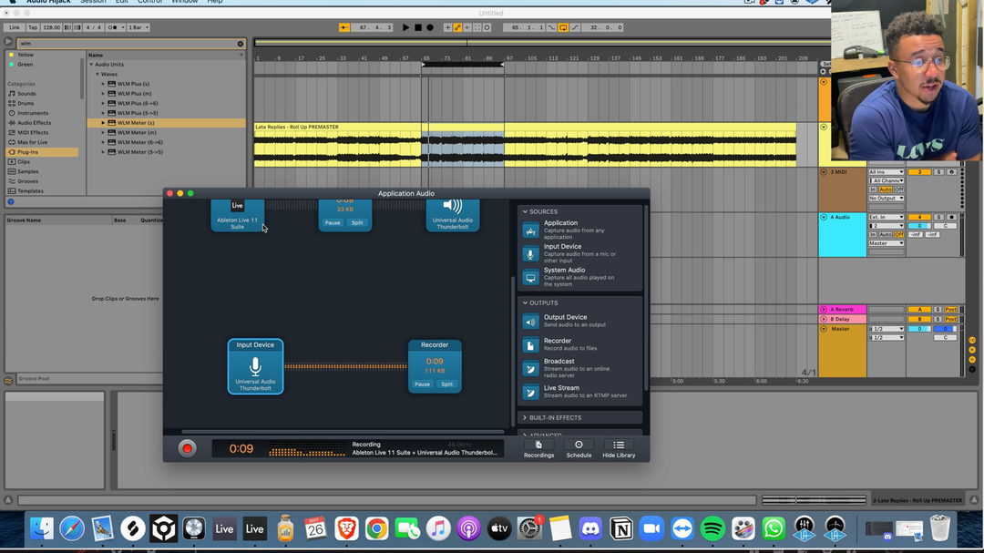Click the Broadcast output icon in library
Image resolution: width=984 pixels, height=553 pixels.
[x=530, y=368]
